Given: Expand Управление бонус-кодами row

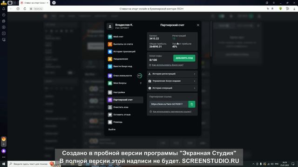Looking at the screenshot, I should coord(172,81).
